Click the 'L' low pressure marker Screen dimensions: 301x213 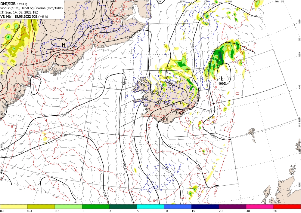tap(222, 78)
